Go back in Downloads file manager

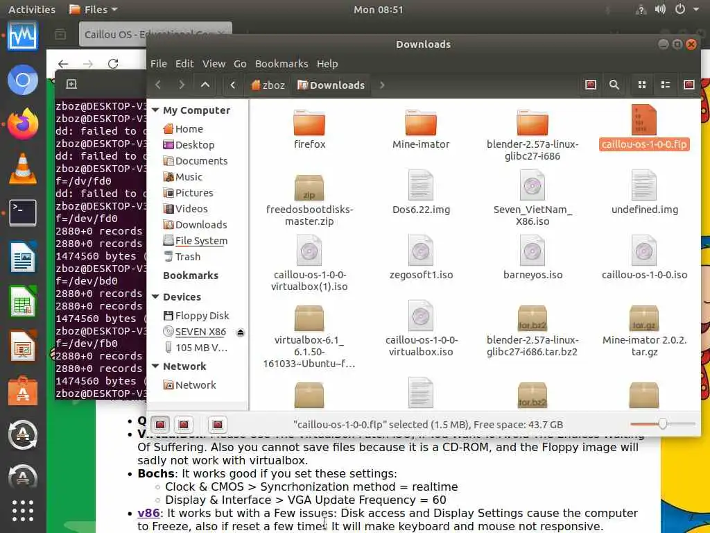point(158,85)
